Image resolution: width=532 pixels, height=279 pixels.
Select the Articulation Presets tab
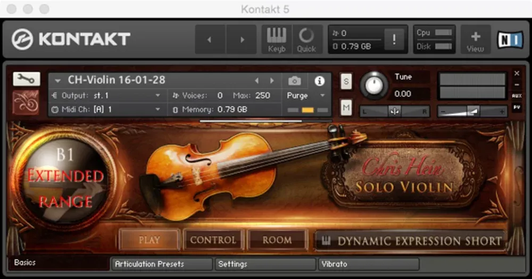[162, 264]
